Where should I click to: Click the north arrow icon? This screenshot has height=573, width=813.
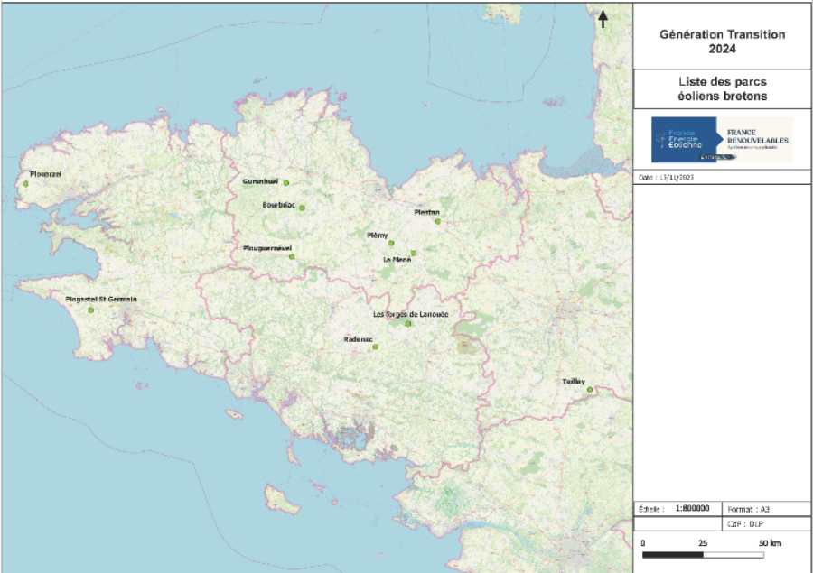603,19
